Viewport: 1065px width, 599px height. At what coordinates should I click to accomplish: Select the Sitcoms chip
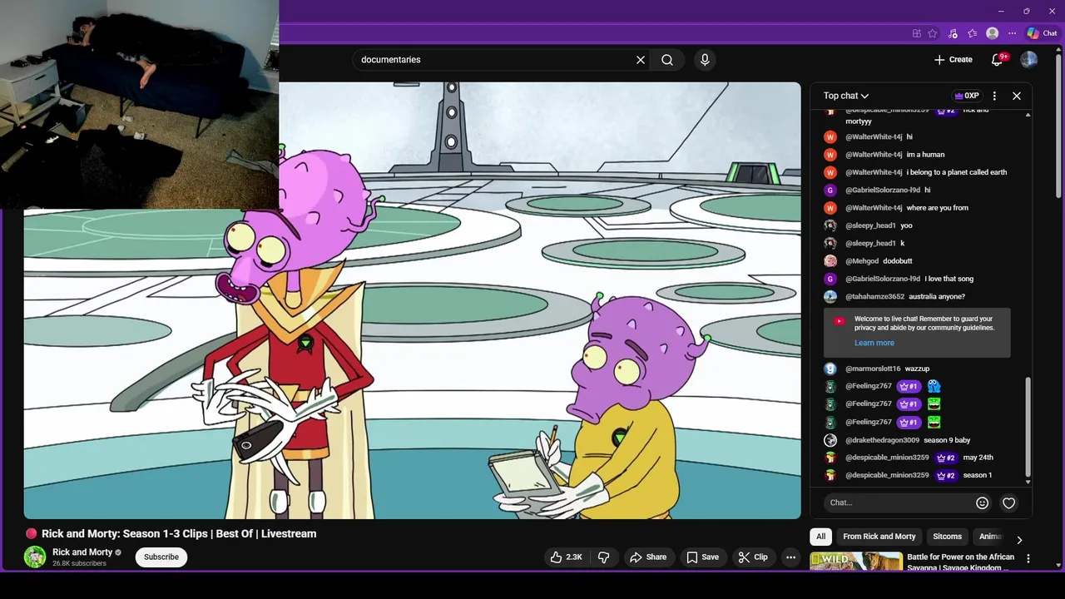point(948,537)
